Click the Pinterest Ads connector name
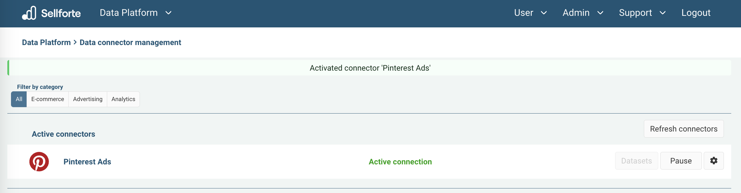The image size is (741, 193). (87, 162)
